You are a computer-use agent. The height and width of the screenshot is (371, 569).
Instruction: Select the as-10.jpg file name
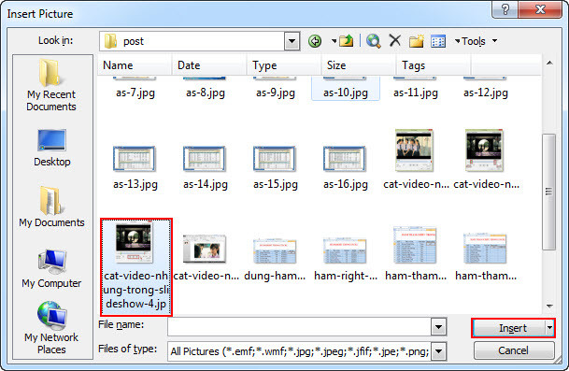pyautogui.click(x=346, y=93)
